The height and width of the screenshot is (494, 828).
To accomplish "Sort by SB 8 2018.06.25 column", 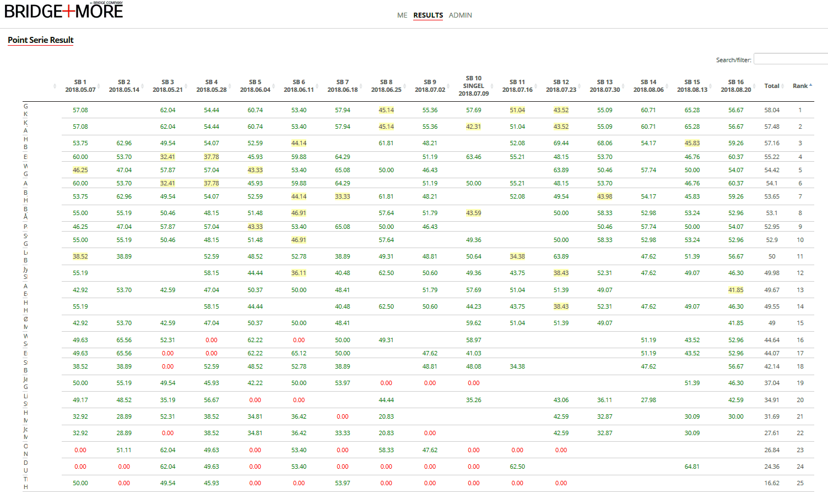I will [x=386, y=86].
